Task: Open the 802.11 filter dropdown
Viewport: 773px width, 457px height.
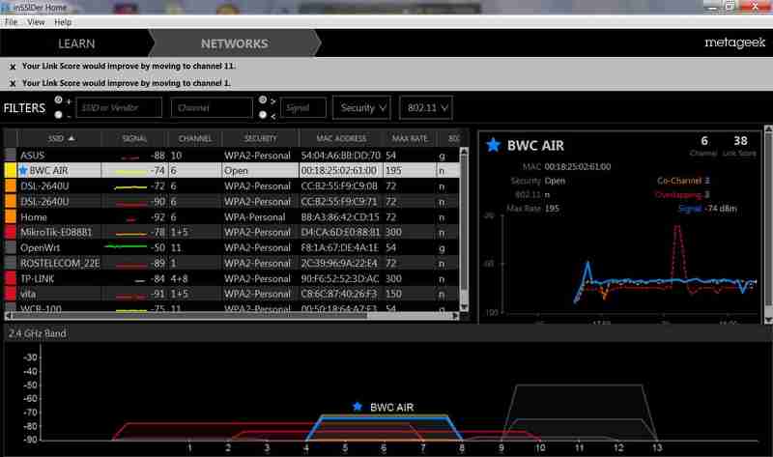Action: [426, 107]
